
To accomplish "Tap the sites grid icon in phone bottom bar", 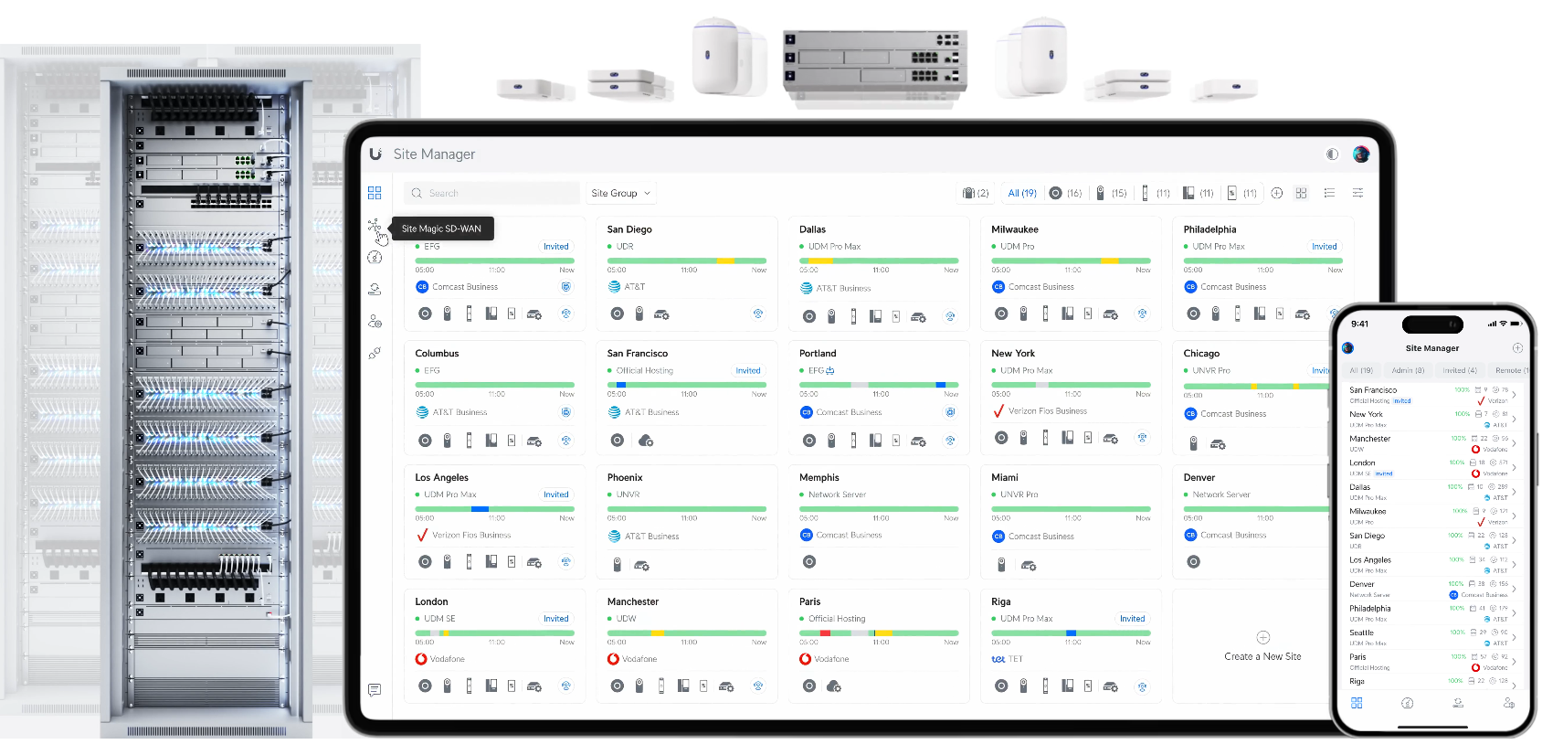I will 1357,703.
